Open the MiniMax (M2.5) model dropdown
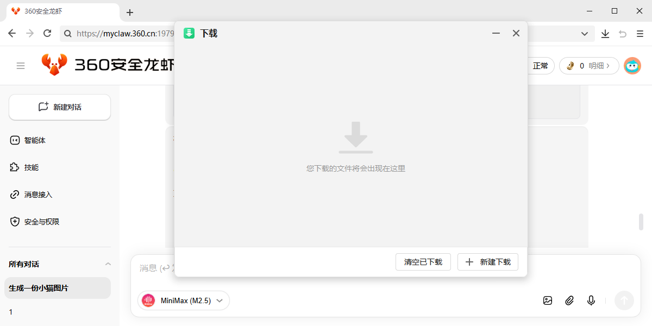Screen dimensions: 652x326 pos(184,300)
